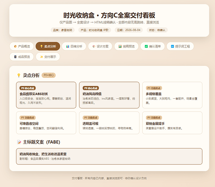
Task: Click the 入口级安全 description text
Action: click(x=46, y=101)
